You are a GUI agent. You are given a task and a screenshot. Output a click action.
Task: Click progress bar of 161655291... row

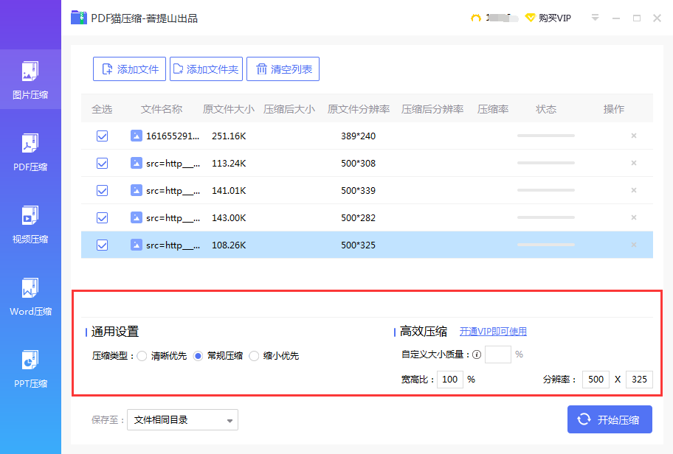point(546,136)
